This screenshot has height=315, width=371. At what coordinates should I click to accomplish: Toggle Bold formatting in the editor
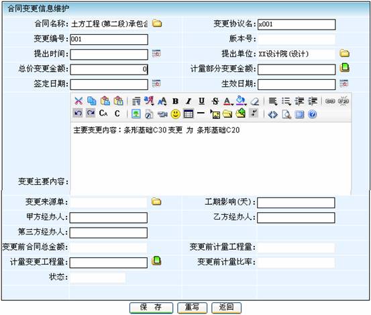pos(175,101)
